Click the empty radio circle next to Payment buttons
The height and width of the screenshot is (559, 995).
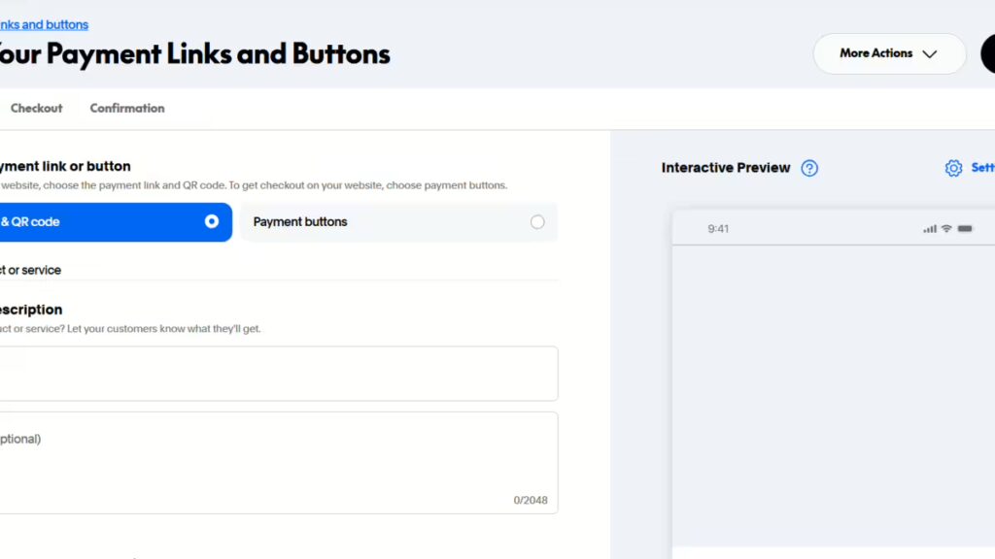point(537,221)
